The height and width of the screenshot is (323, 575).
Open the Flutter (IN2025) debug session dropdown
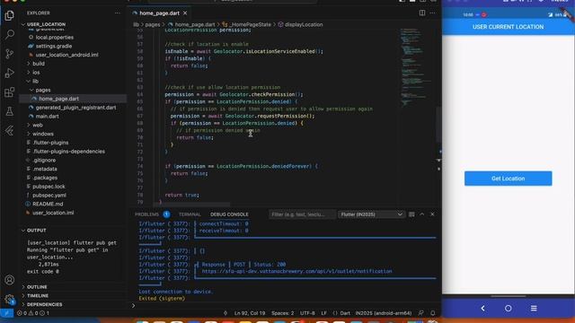pos(371,214)
